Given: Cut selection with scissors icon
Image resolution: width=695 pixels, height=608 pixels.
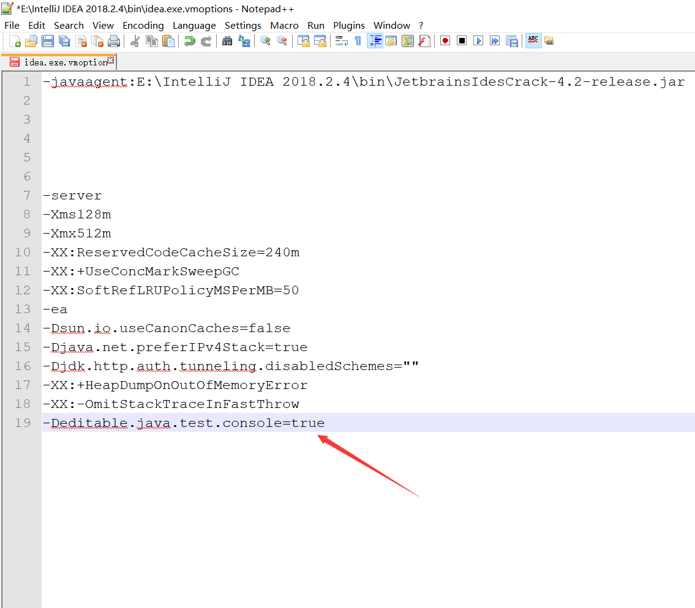Looking at the screenshot, I should (x=135, y=41).
